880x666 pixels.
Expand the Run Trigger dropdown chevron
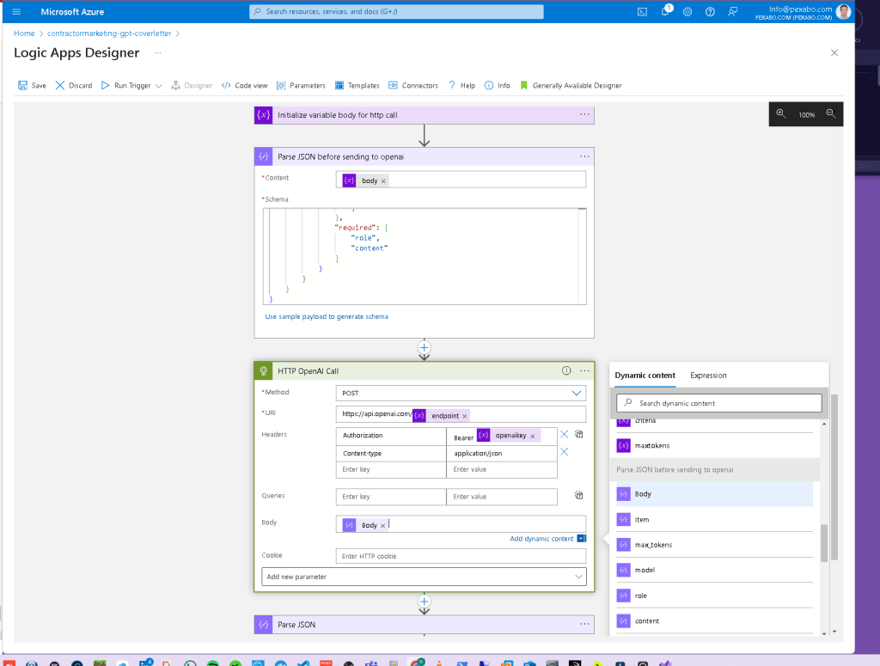[159, 86]
